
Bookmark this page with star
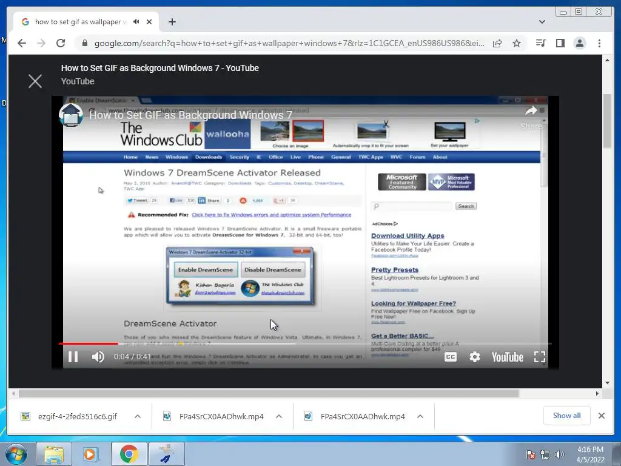[517, 43]
